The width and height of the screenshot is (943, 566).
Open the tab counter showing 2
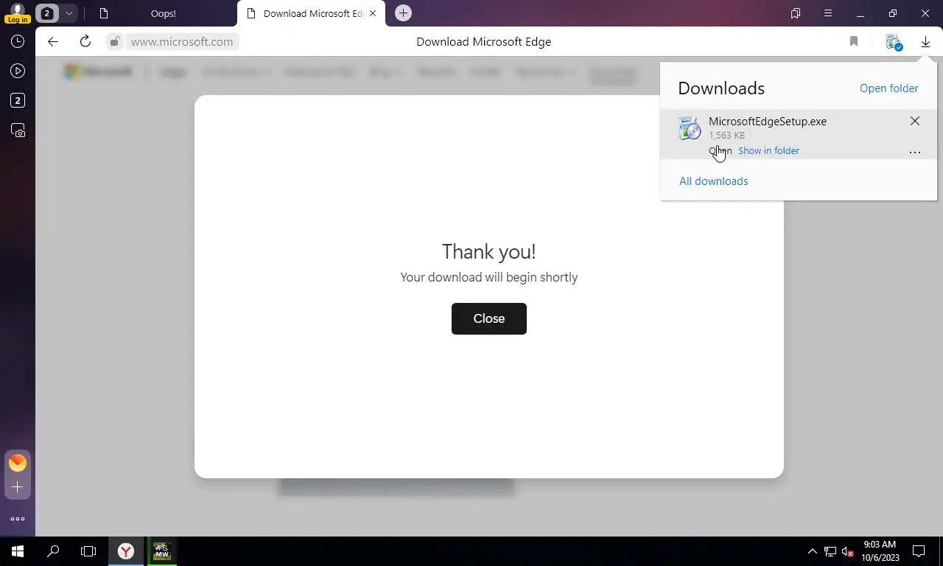click(47, 13)
